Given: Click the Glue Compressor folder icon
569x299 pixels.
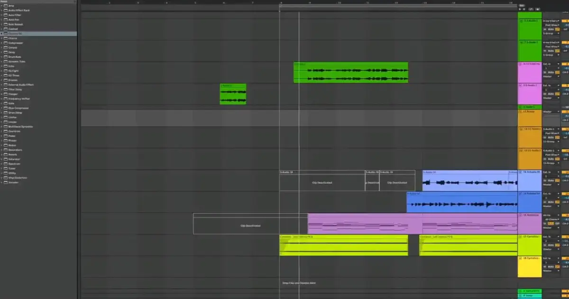Looking at the screenshot, I should (x=6, y=108).
